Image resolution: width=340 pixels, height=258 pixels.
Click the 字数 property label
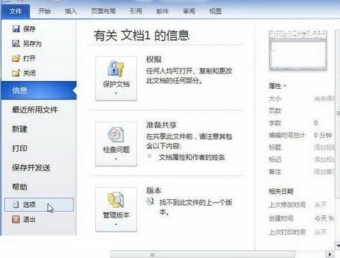(x=275, y=123)
